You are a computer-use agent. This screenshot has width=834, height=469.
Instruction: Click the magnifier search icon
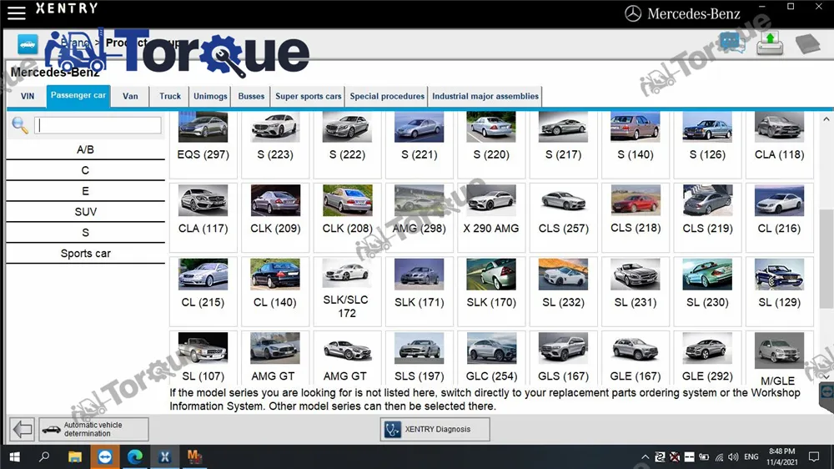(20, 126)
